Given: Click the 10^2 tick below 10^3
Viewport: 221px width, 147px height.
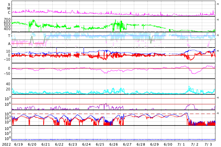Looking at the screenshot, I should click(x=8, y=122).
